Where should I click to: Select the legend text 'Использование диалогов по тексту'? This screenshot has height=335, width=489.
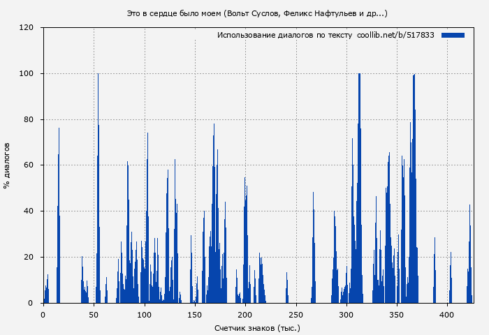(284, 35)
